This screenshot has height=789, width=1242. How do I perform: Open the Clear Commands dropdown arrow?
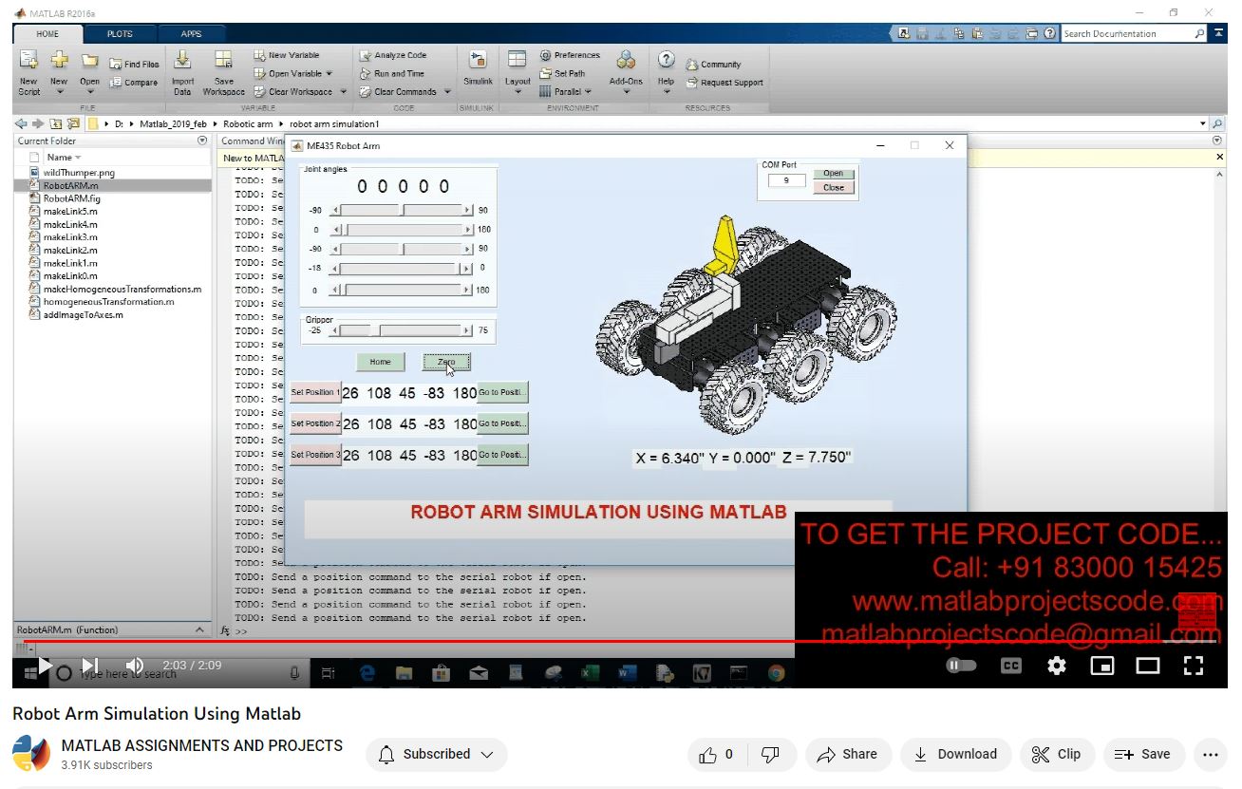click(x=446, y=92)
